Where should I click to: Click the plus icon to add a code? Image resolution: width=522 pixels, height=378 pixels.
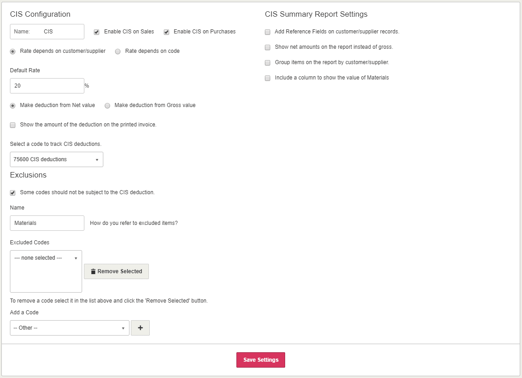pyautogui.click(x=140, y=328)
